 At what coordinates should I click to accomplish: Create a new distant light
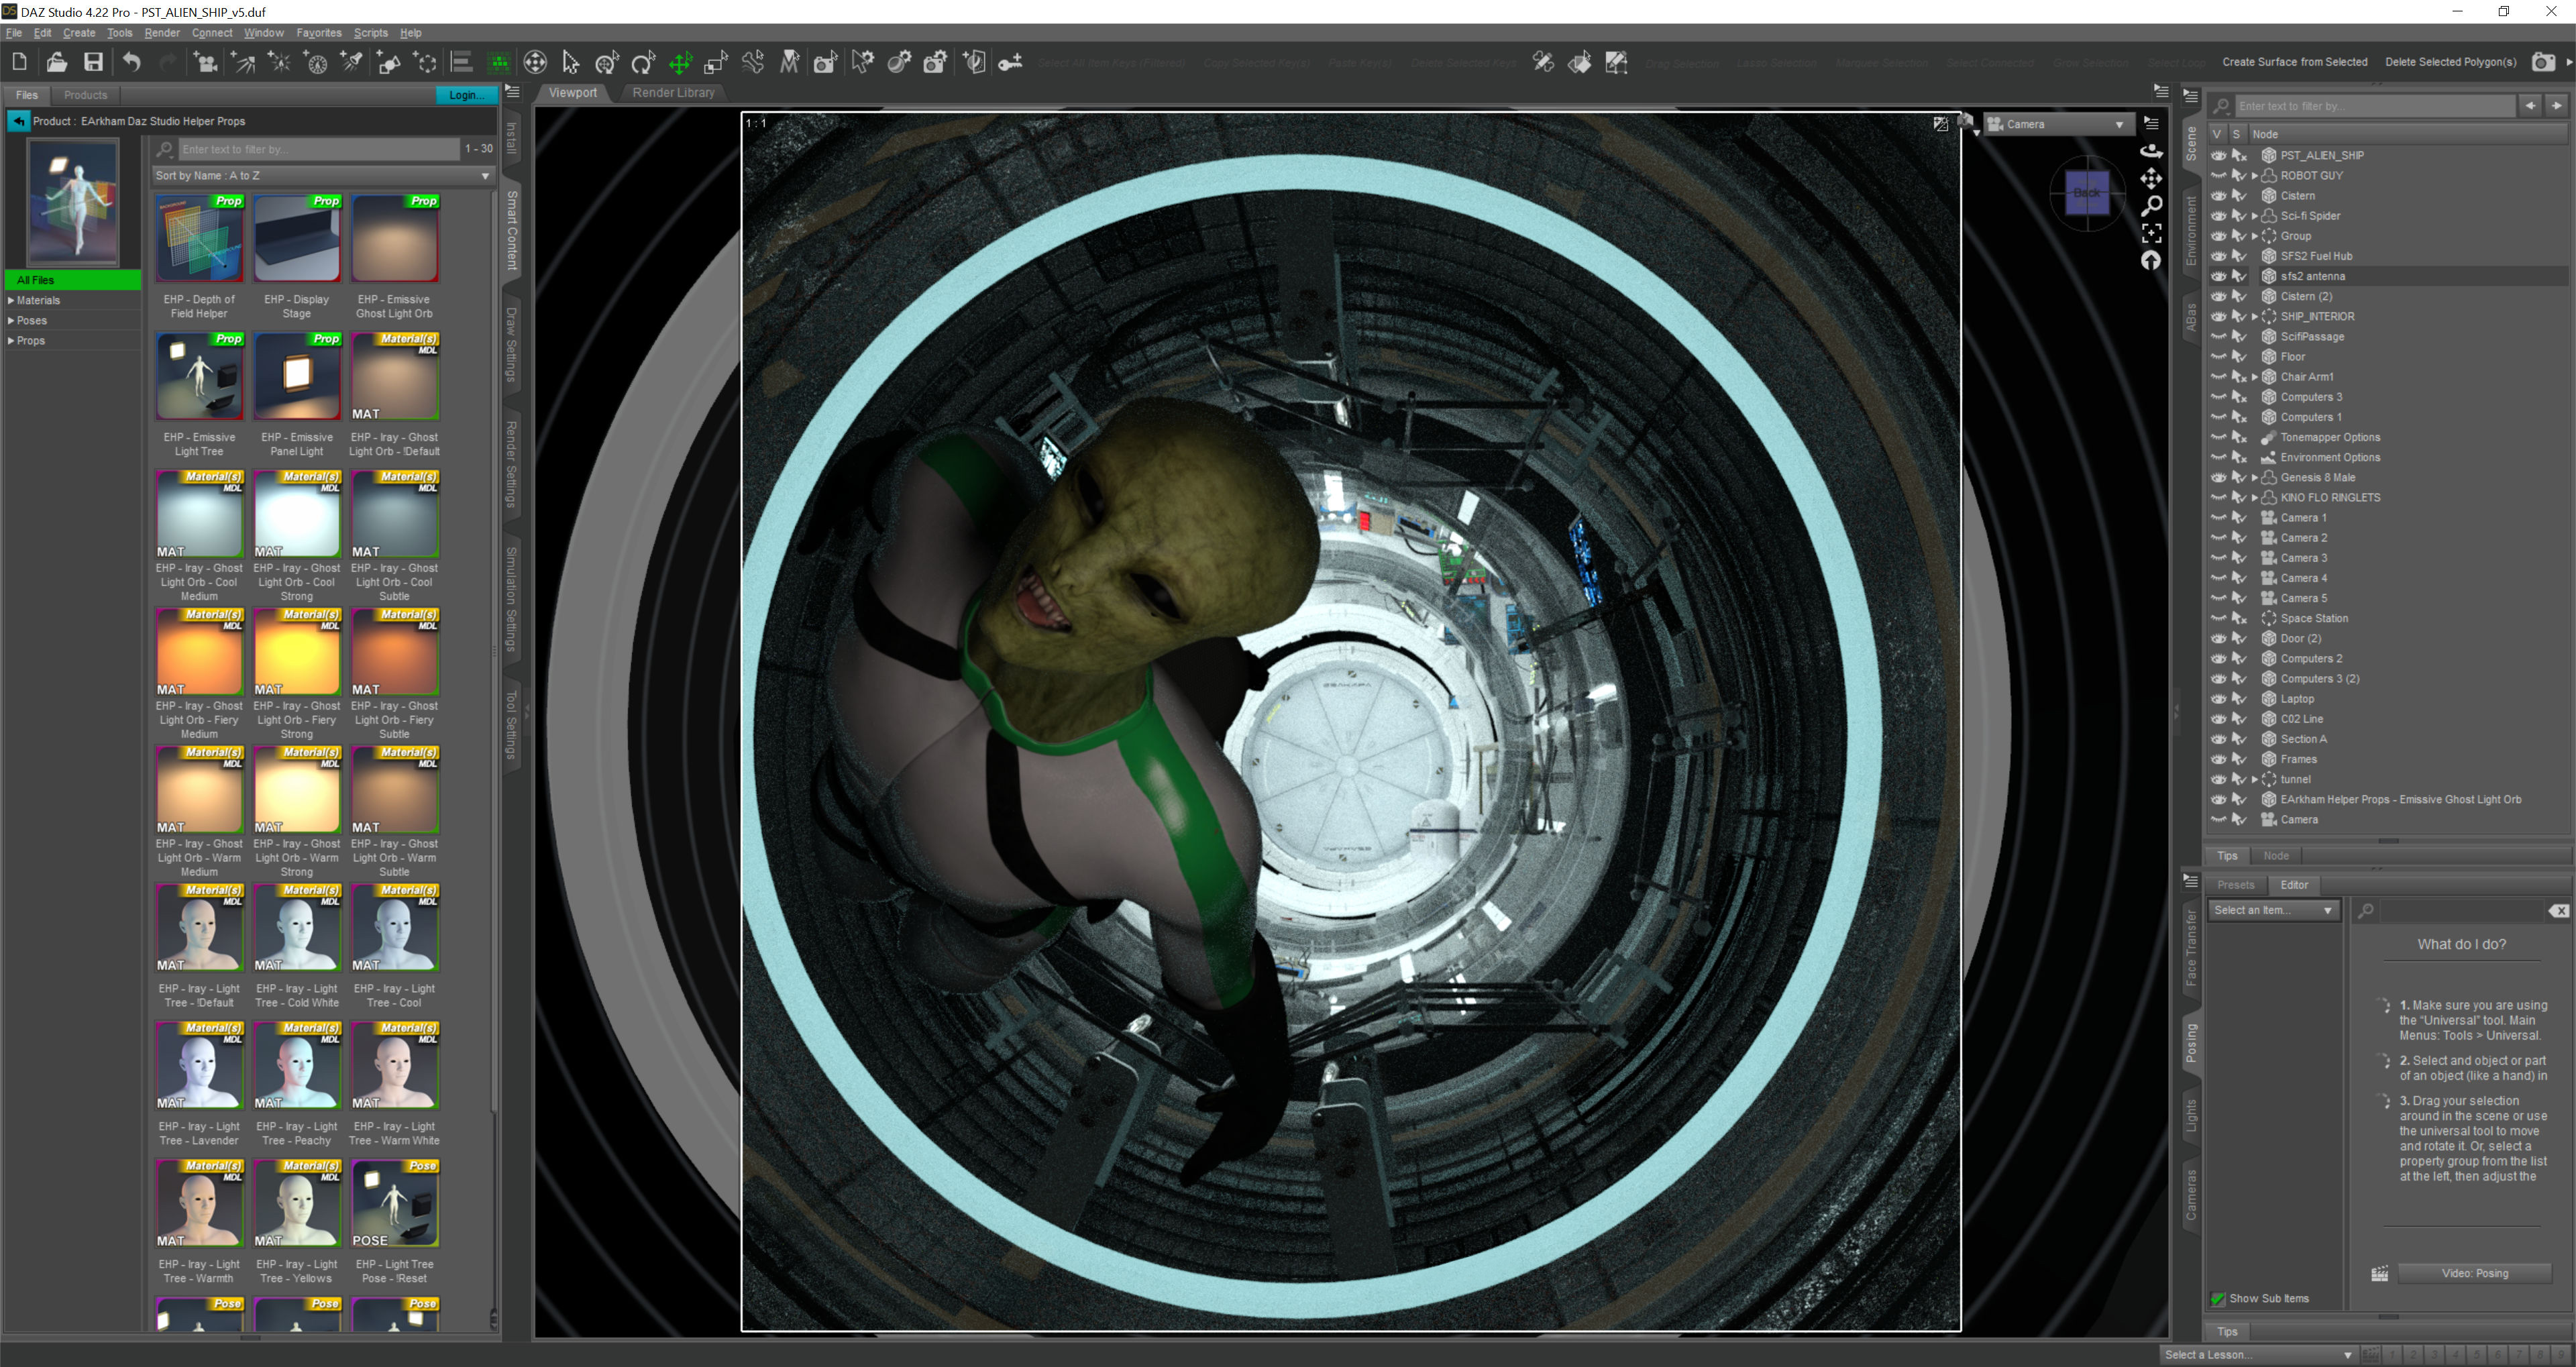click(x=243, y=62)
